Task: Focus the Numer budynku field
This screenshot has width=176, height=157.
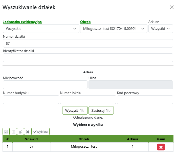Action: (x=31, y=100)
